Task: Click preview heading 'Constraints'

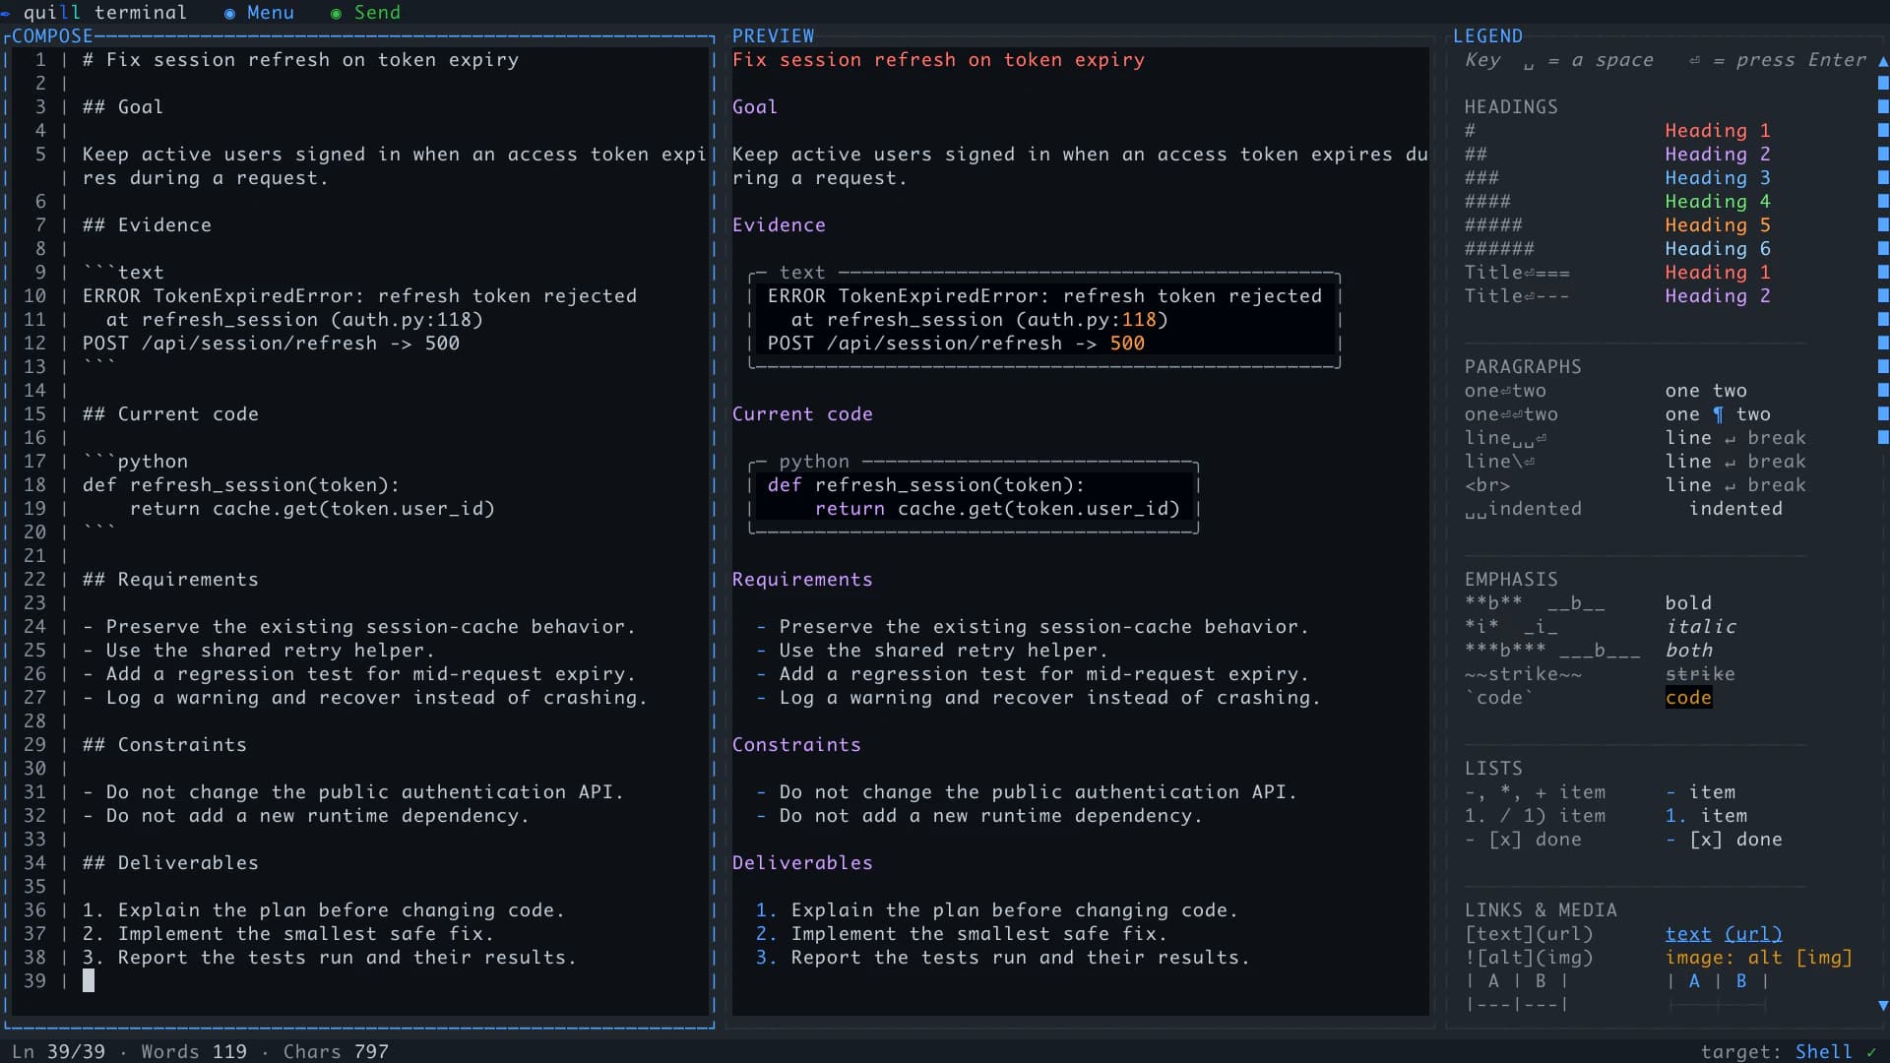Action: (796, 745)
